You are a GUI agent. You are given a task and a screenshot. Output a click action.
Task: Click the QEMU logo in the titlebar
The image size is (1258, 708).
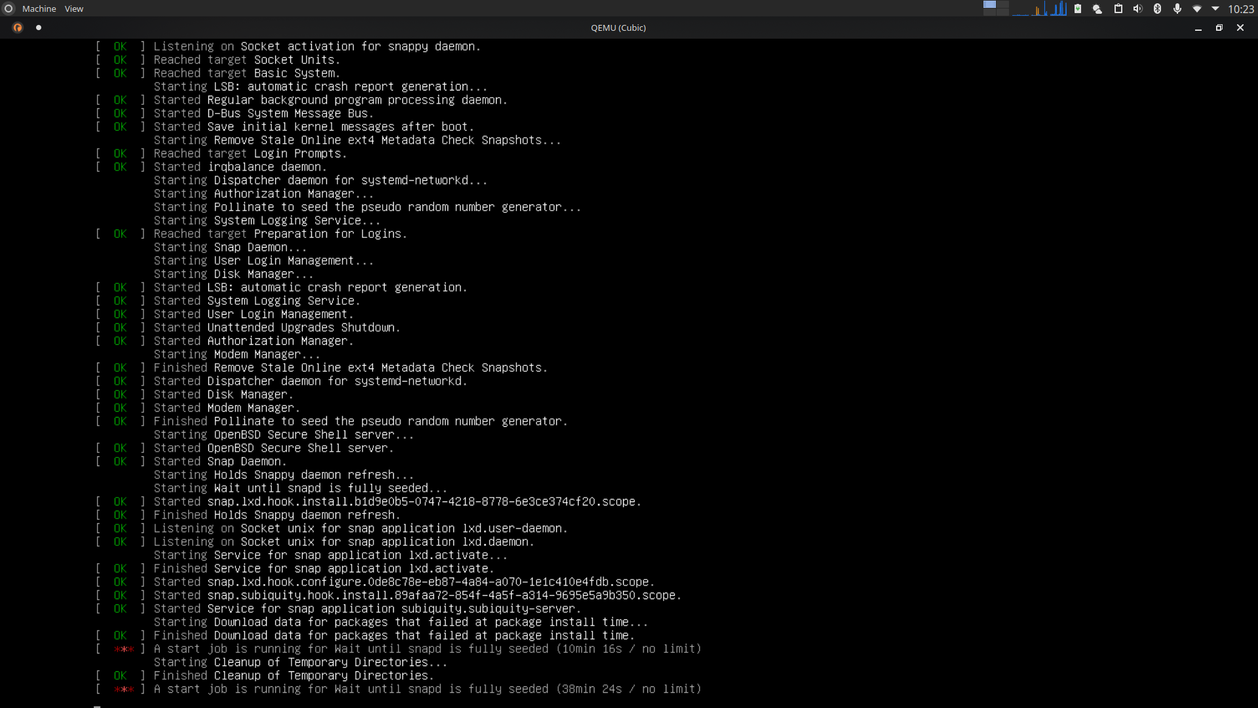tap(18, 28)
